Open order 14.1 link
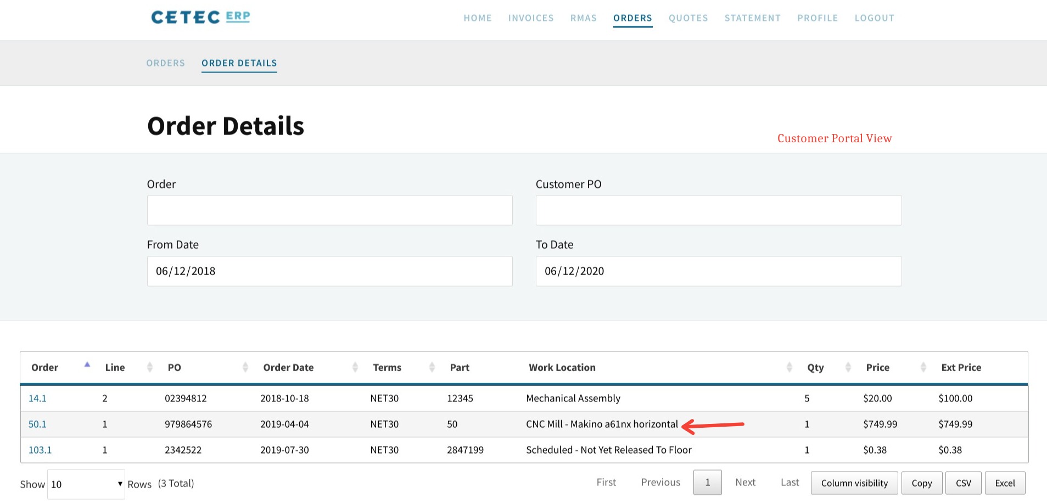The image size is (1047, 503). 37,398
